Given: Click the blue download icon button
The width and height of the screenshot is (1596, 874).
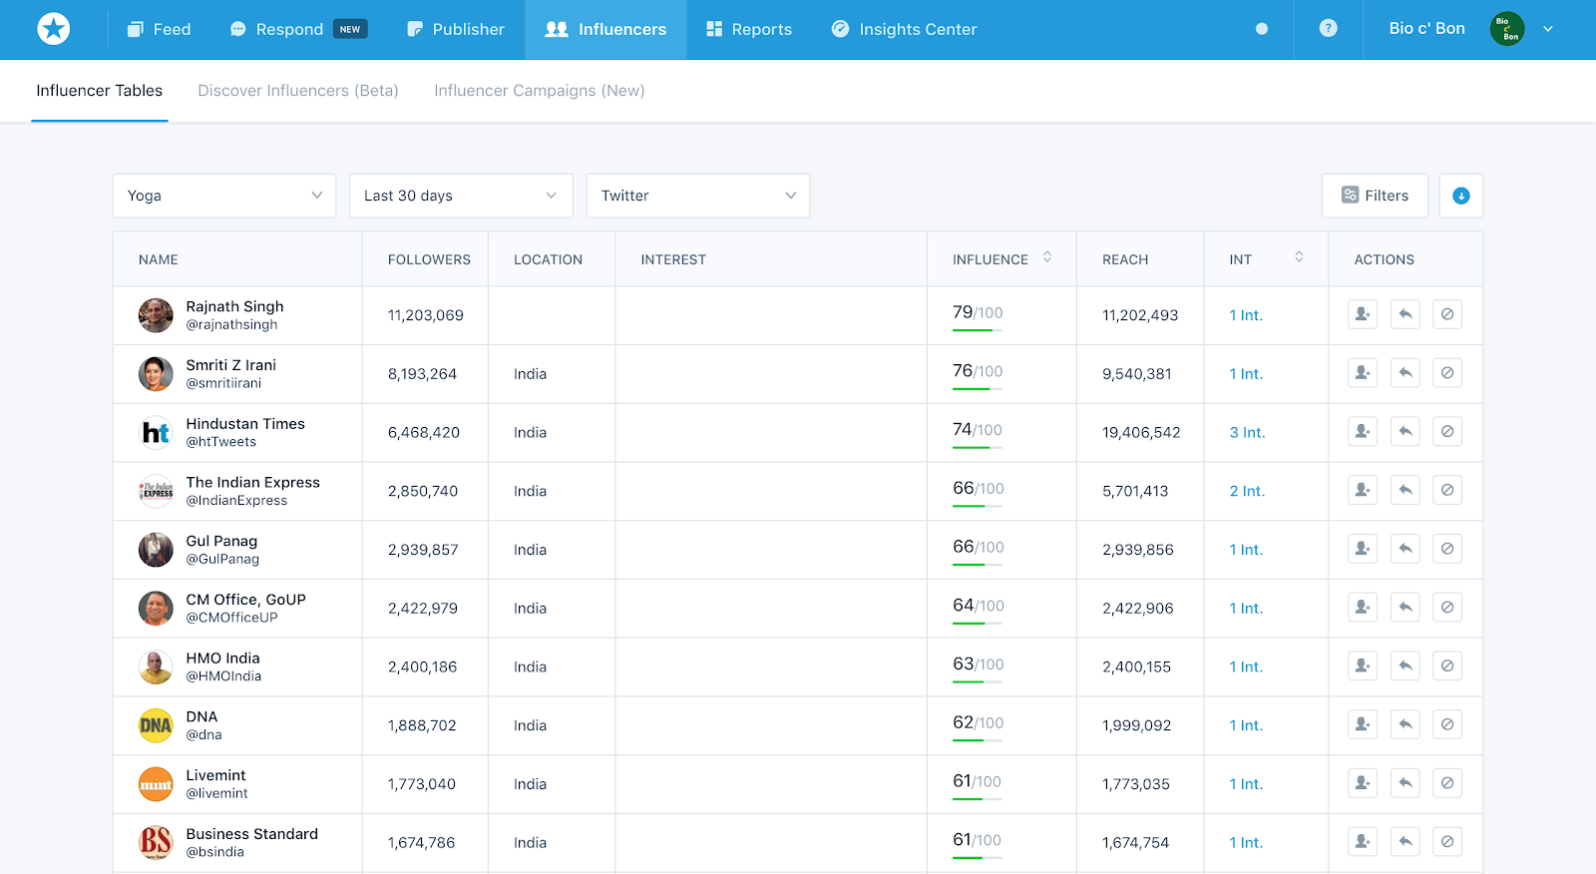Looking at the screenshot, I should tap(1460, 196).
